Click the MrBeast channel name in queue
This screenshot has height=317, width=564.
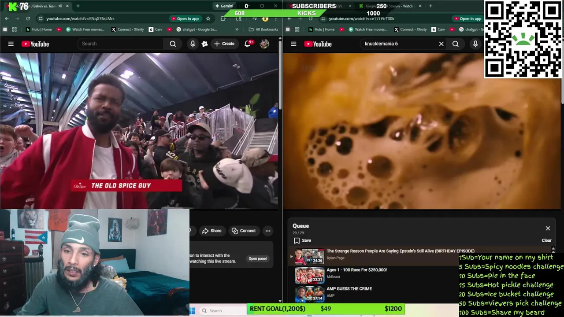333,277
